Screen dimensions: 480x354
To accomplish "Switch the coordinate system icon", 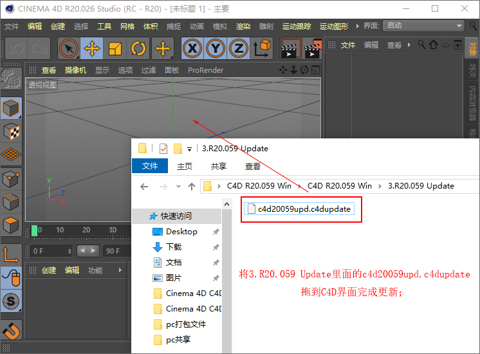I will [262, 48].
